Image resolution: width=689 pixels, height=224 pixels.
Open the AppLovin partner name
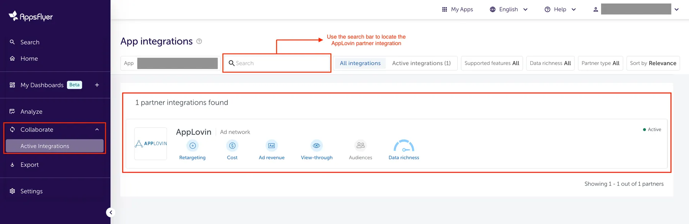[x=193, y=132]
